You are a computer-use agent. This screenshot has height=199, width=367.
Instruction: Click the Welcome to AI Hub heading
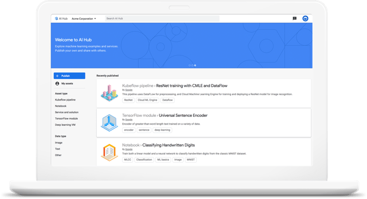tap(73, 40)
